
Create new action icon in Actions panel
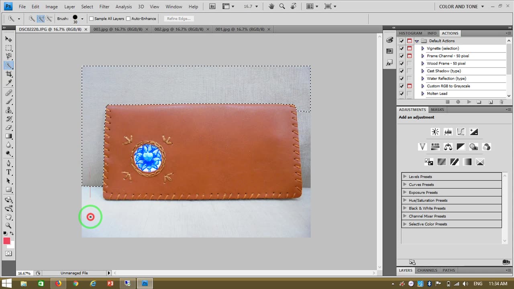coord(490,102)
